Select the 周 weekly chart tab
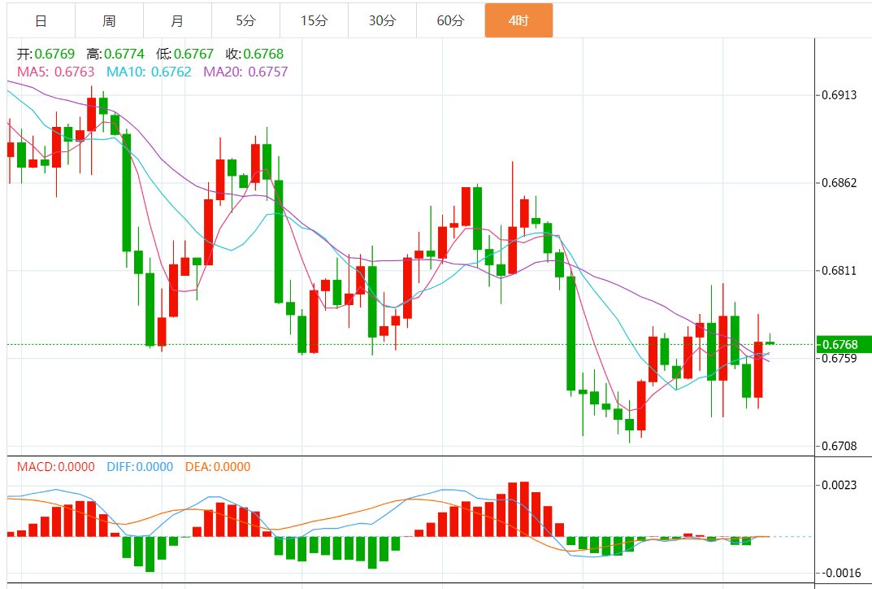Viewport: 872px width, 589px height. point(109,20)
